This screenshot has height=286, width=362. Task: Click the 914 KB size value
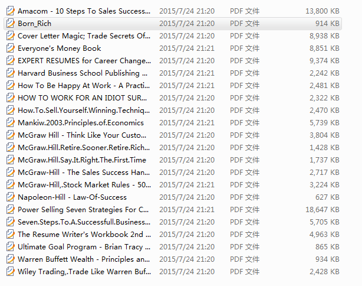click(x=327, y=24)
